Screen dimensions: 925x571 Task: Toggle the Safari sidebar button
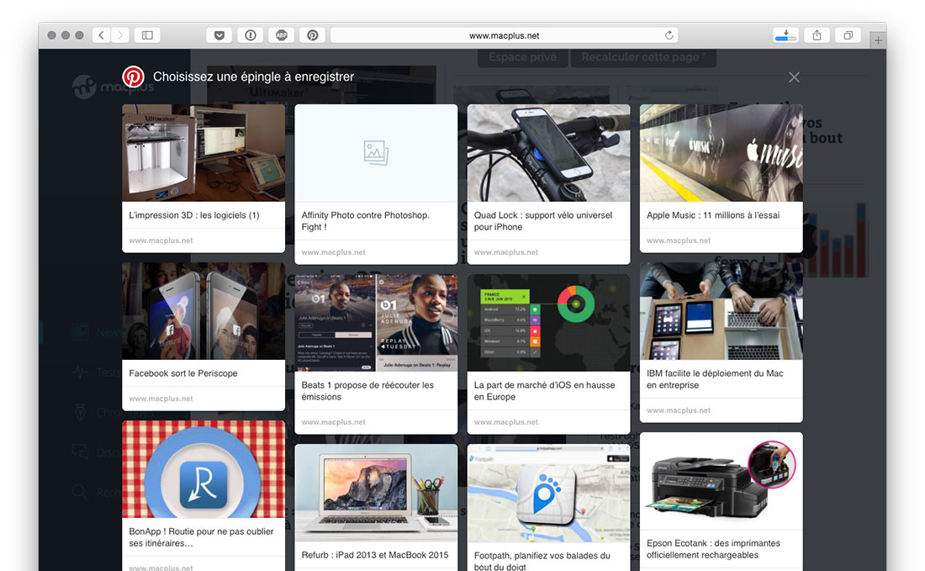(x=147, y=35)
